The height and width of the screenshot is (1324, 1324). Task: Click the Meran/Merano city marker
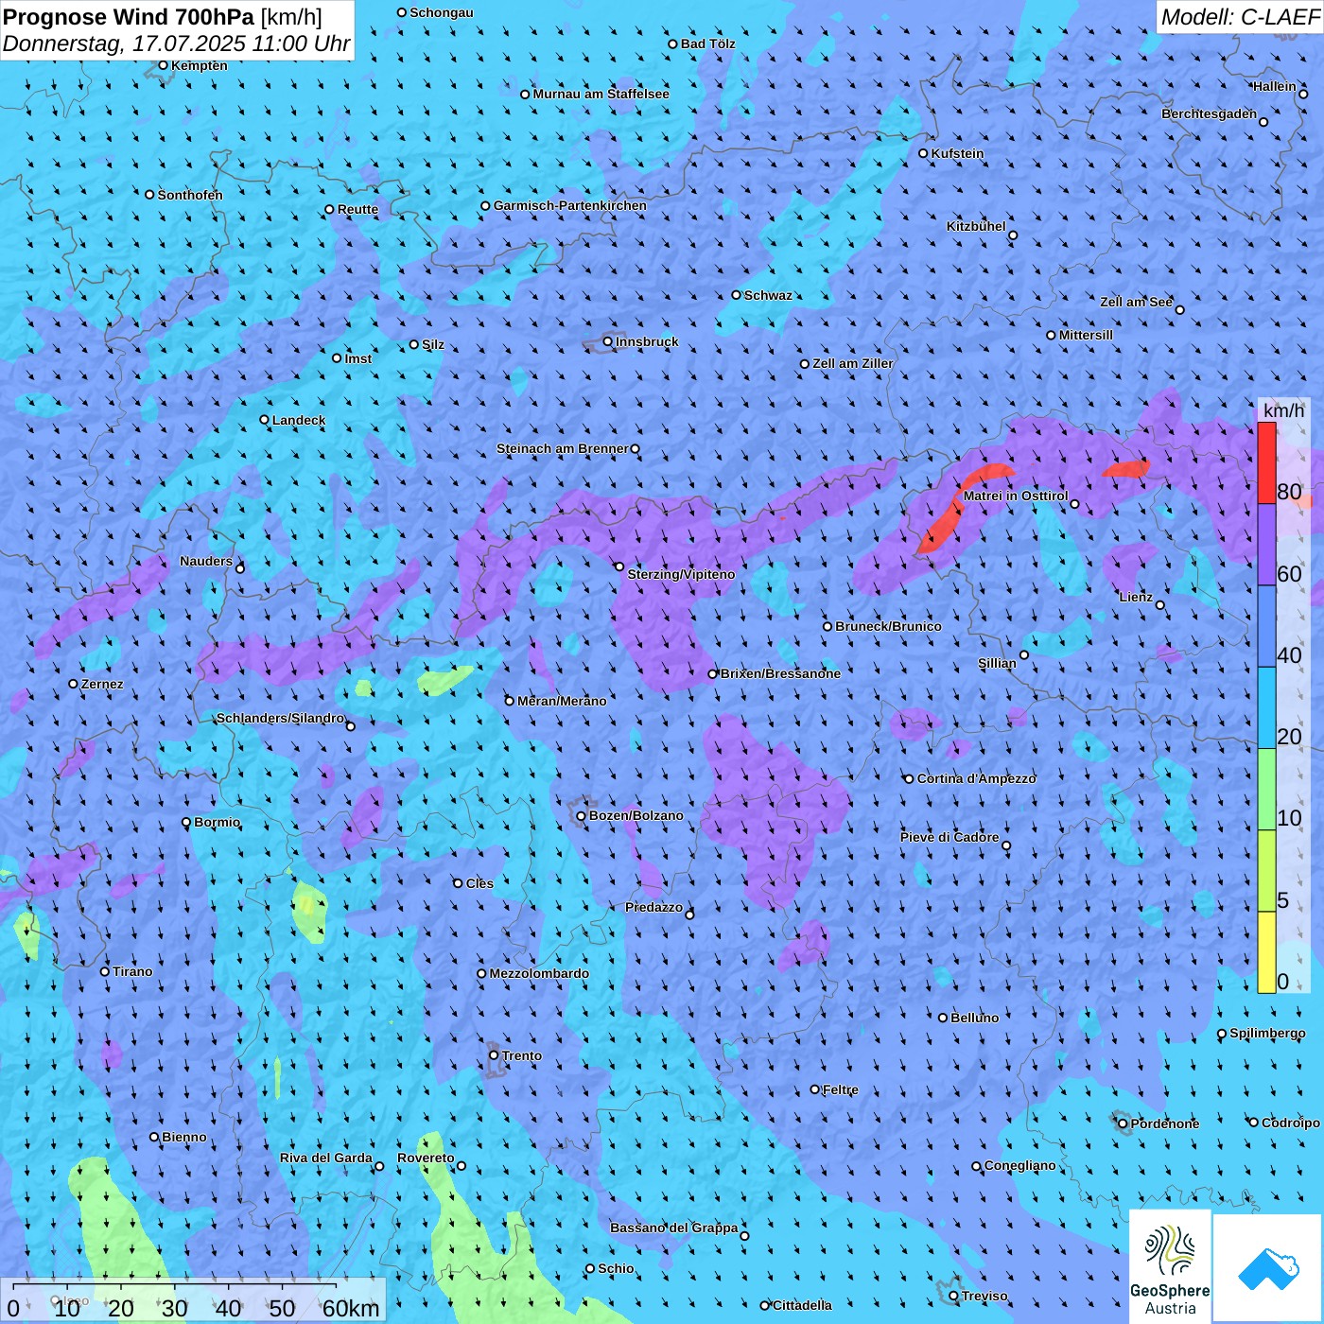tap(510, 701)
